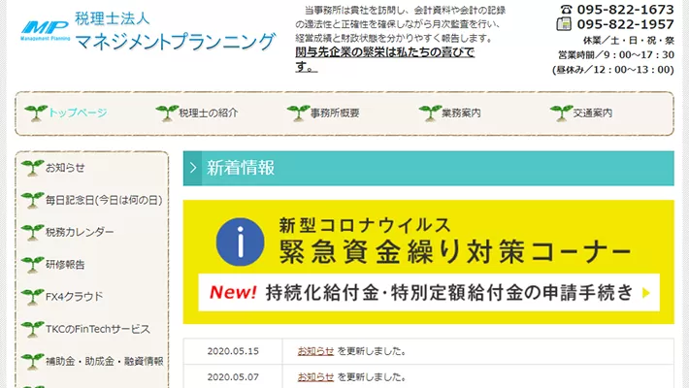Go to the 業務案内 menu page
The width and height of the screenshot is (689, 388).
pyautogui.click(x=461, y=113)
